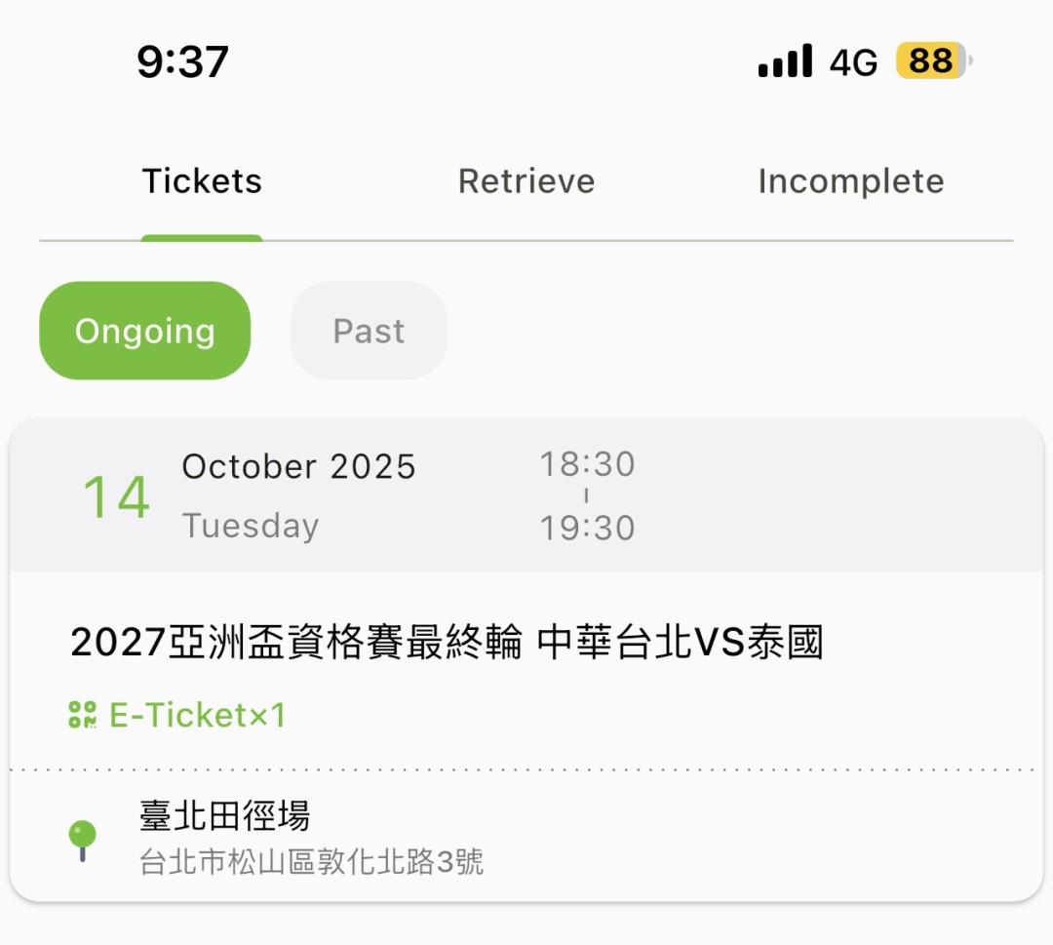Image resolution: width=1053 pixels, height=945 pixels.
Task: Switch to the Past filter
Action: pyautogui.click(x=369, y=331)
